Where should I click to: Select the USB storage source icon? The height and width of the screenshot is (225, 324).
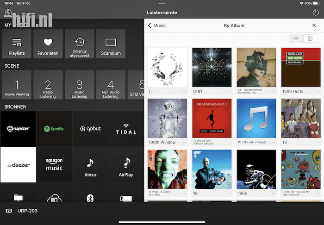pos(126,198)
